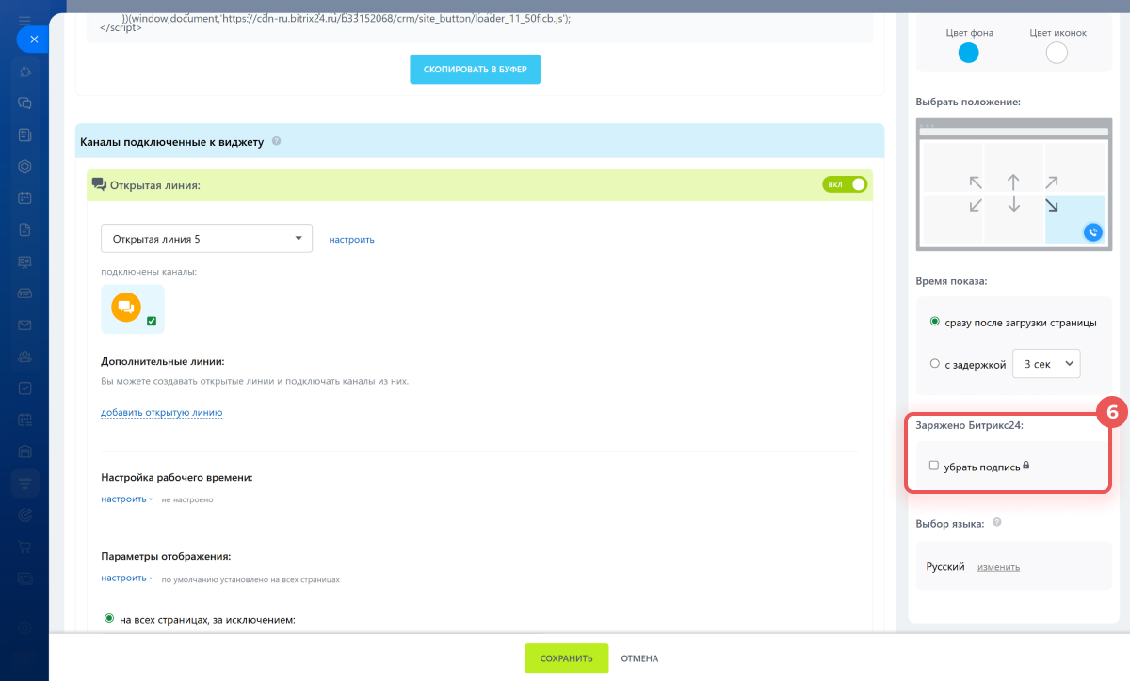The image size is (1130, 681).
Task: Click 'настроить' link beside open line dropdown
Action: [352, 239]
